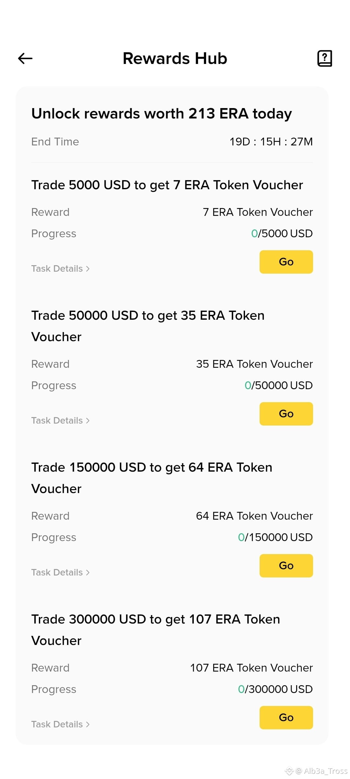This screenshot has width=350, height=779.
Task: Tap the 0/5000 USD progress value
Action: point(282,234)
